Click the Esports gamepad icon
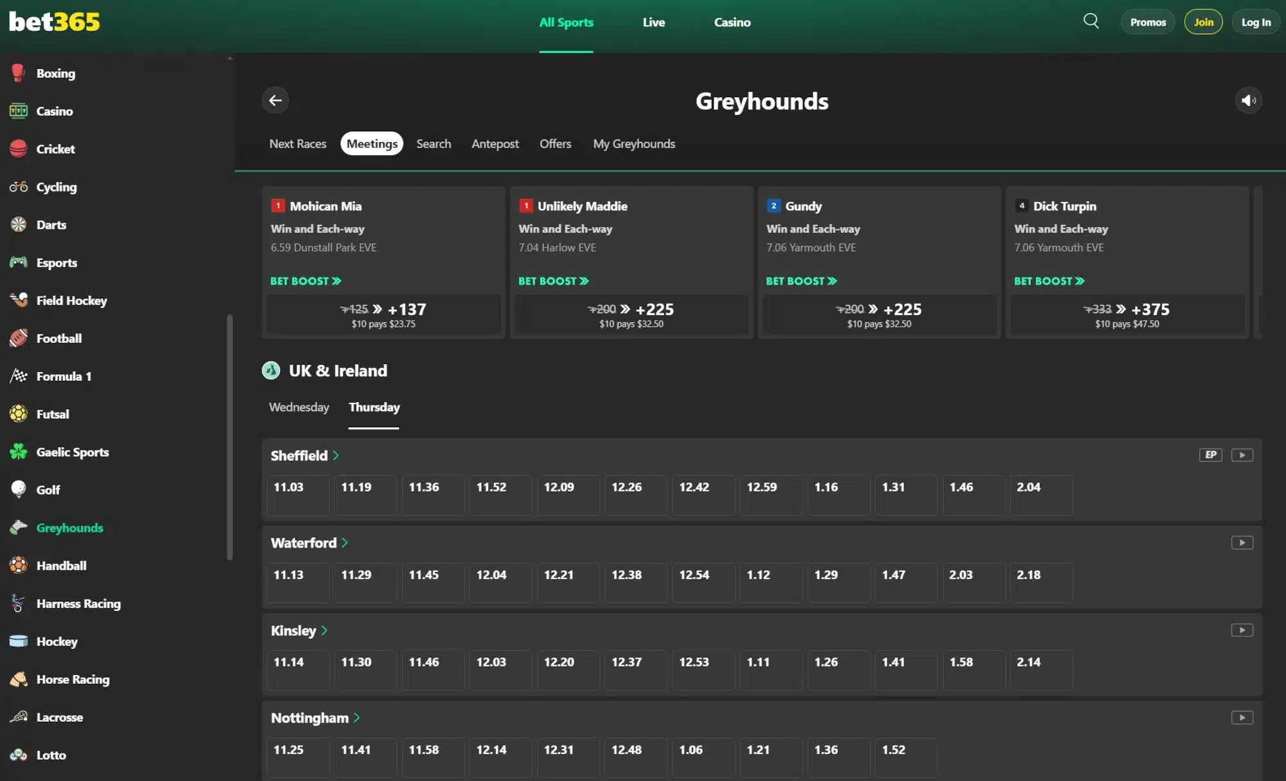 coord(18,262)
